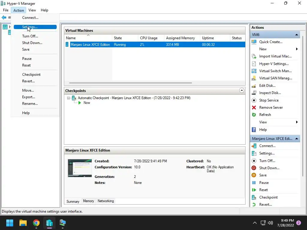This screenshot has width=307, height=230.
Task: Click the Revert icon in Actions pane
Action: tap(254, 205)
